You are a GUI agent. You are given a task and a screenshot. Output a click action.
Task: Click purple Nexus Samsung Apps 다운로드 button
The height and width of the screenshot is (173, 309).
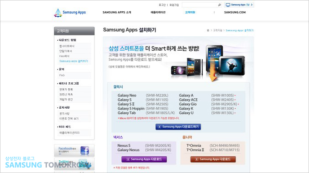[x=144, y=159]
